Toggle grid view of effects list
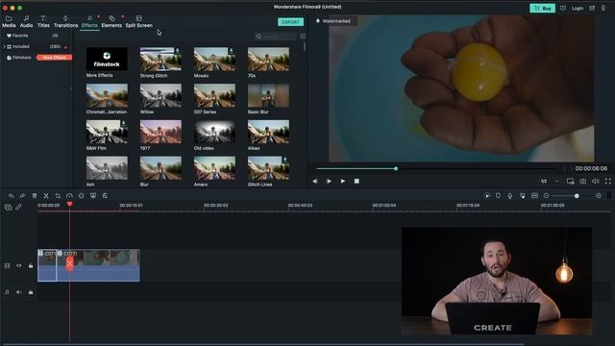This screenshot has height=346, width=615. pos(303,37)
